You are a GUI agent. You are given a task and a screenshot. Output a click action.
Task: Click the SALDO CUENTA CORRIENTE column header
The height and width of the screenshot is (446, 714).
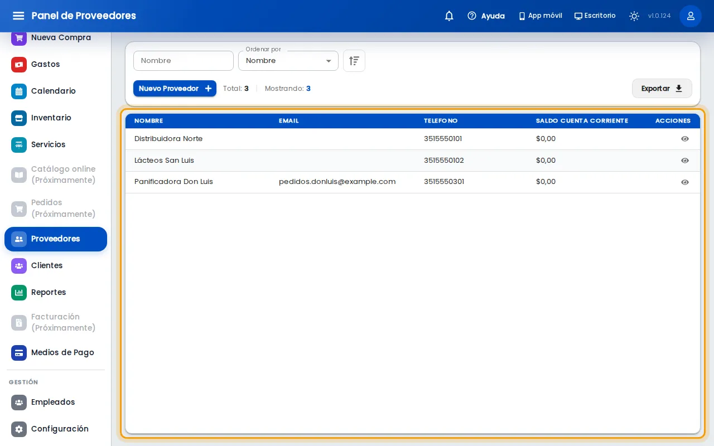(582, 121)
